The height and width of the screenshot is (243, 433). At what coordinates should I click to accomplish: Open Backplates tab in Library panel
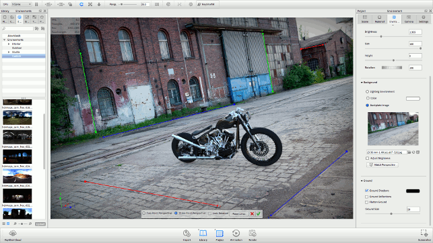coord(27,19)
